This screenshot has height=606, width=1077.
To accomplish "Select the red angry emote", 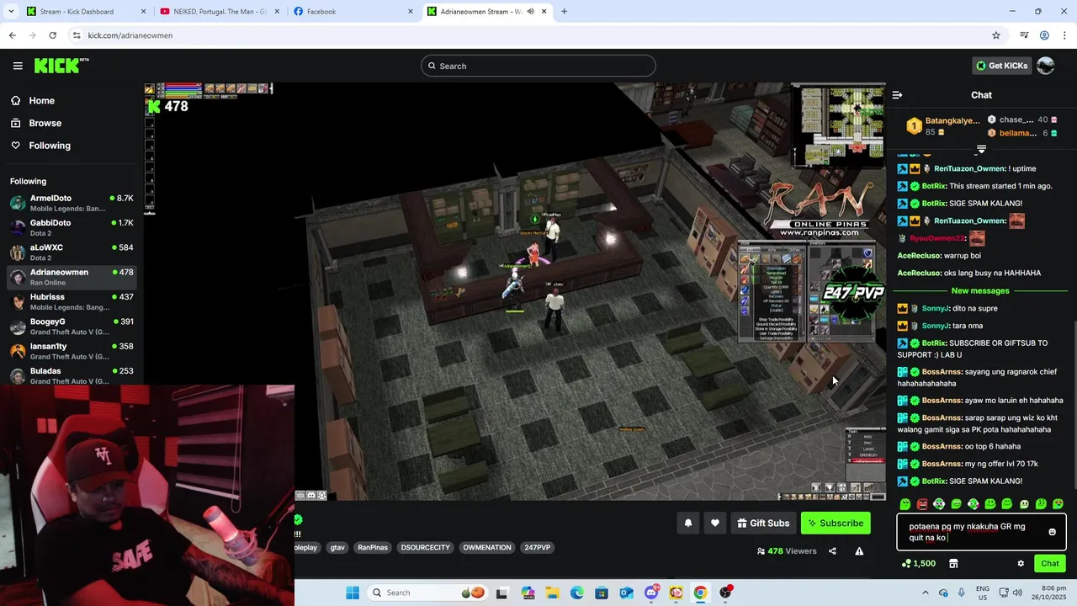I will tap(922, 504).
